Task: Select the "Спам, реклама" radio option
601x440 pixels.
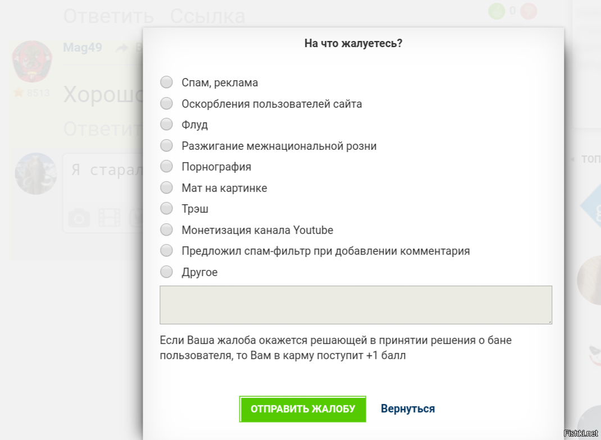Action: (x=166, y=82)
